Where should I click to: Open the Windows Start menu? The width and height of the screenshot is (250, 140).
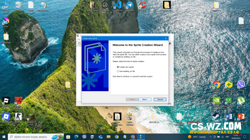click(x=4, y=137)
